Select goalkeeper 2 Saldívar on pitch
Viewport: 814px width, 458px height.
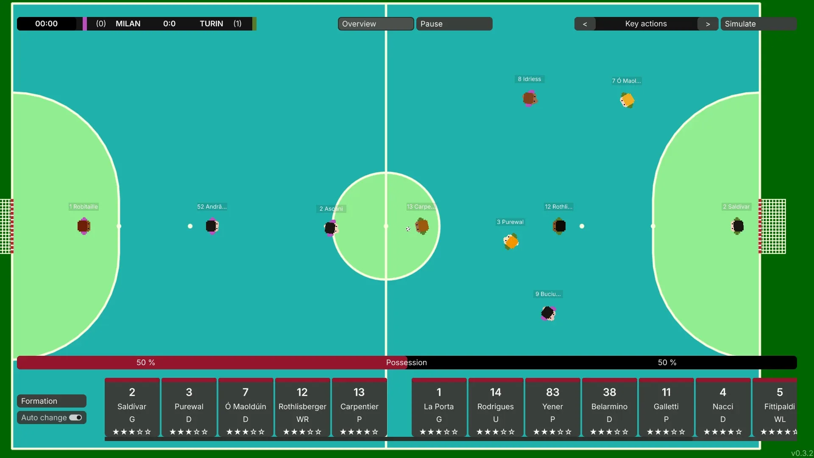click(x=738, y=226)
